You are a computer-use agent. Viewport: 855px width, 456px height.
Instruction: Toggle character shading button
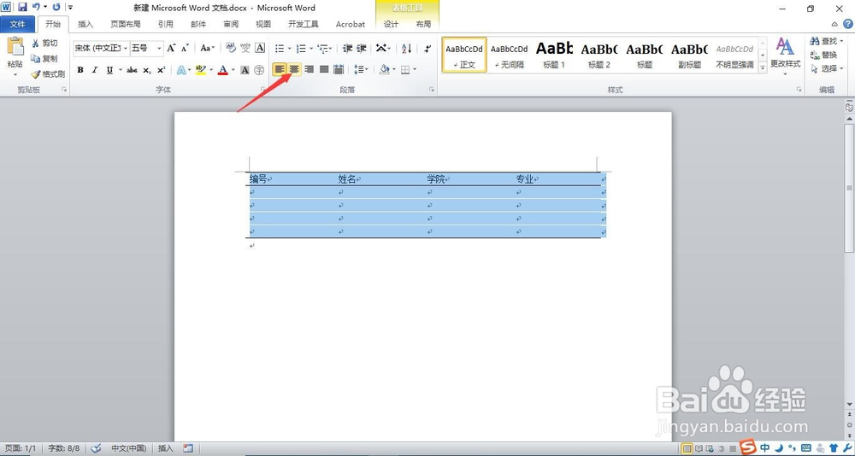point(245,70)
